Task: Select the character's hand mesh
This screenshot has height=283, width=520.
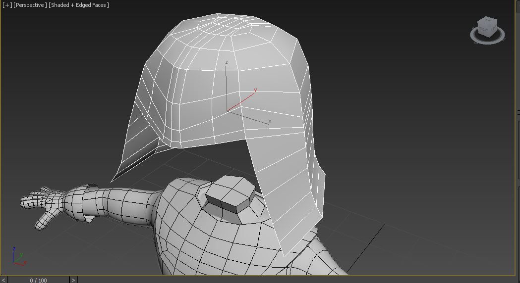Action: pos(42,205)
